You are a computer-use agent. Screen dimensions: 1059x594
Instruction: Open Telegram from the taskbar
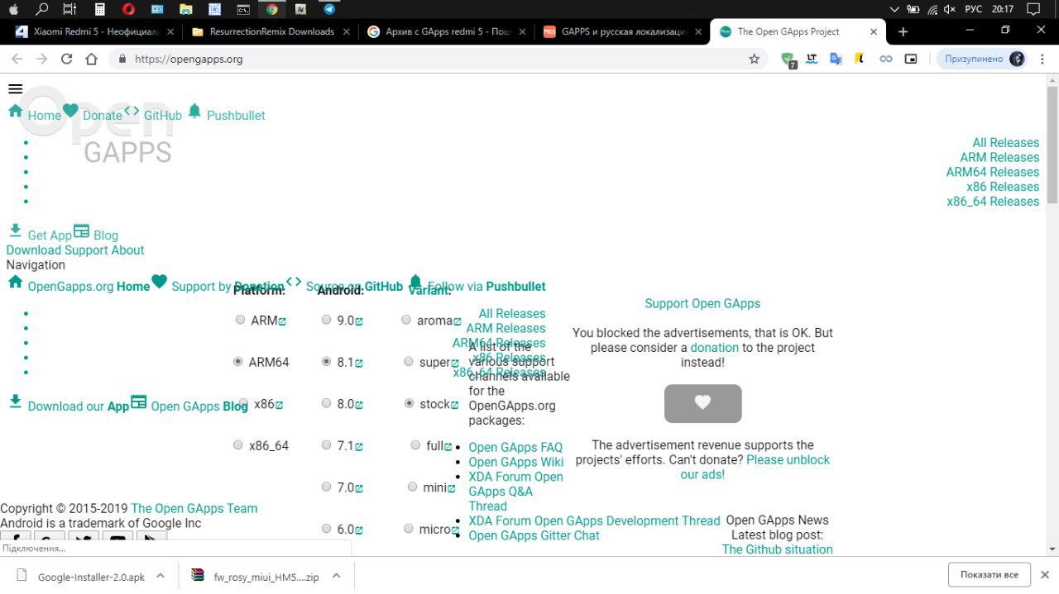click(330, 10)
